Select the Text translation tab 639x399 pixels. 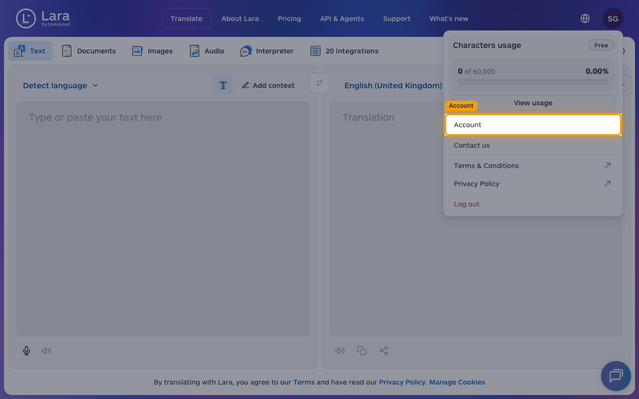coord(30,51)
